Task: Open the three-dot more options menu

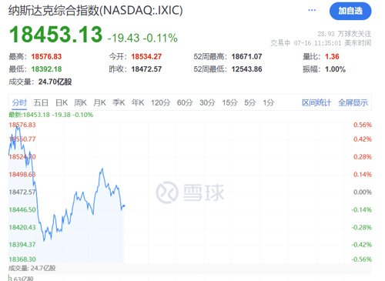Action: pos(312,10)
